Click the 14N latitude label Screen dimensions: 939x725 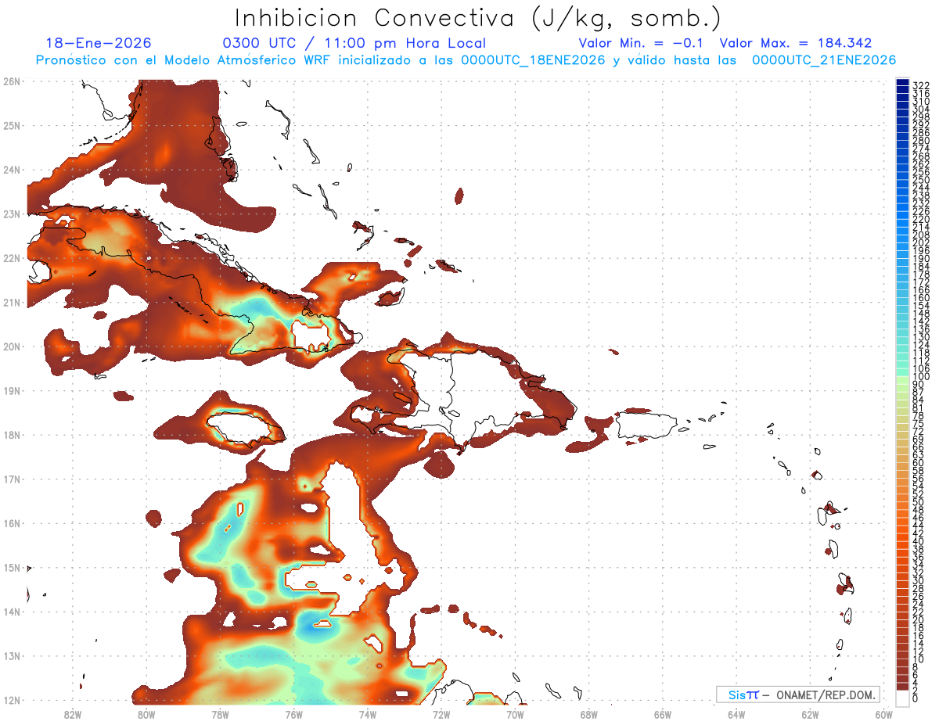12,612
